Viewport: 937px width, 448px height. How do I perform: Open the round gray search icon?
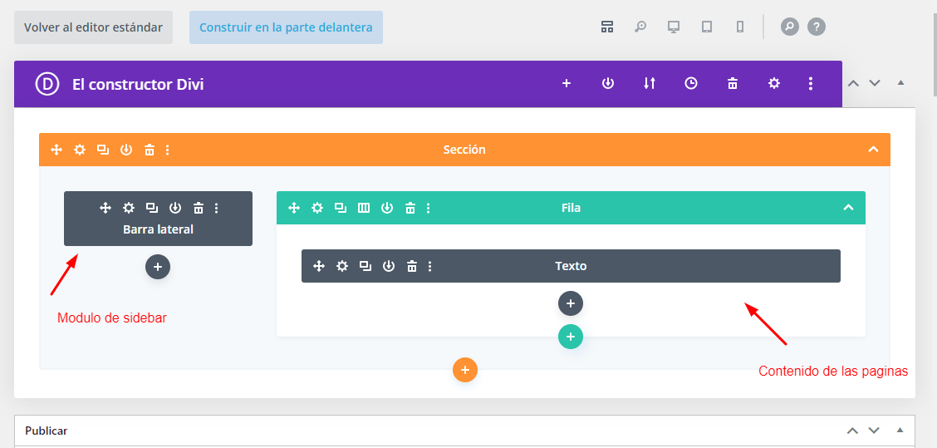(789, 27)
